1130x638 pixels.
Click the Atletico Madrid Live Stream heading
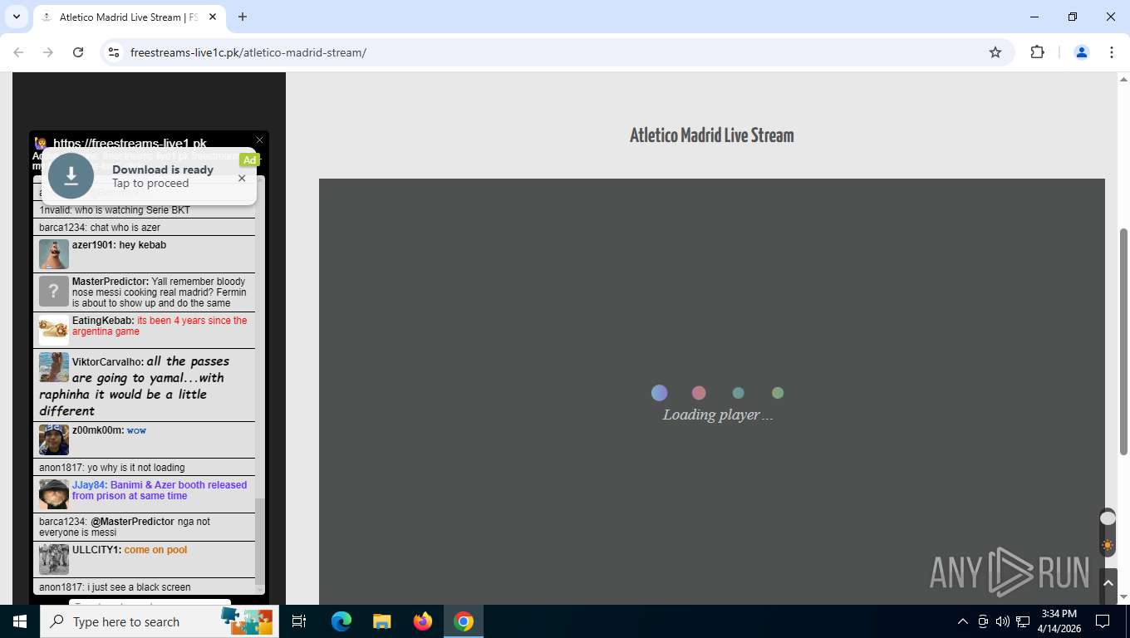[x=712, y=135]
